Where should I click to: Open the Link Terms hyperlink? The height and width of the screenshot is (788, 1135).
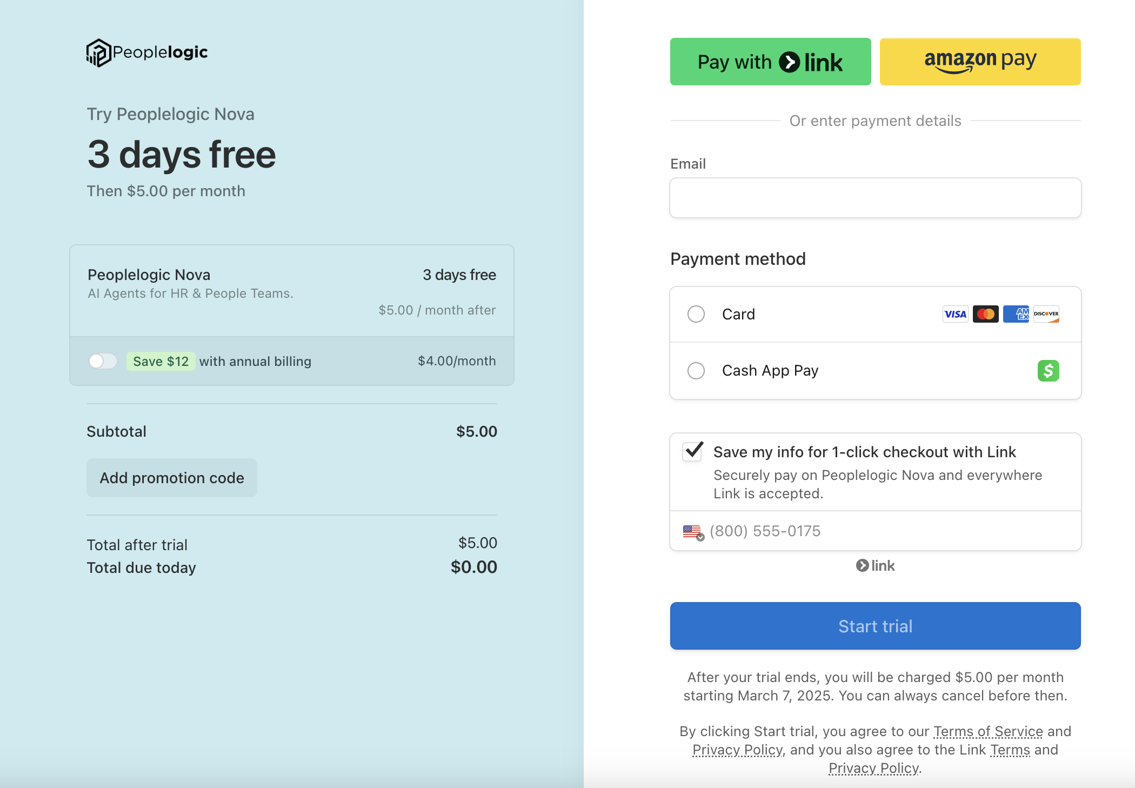1010,750
